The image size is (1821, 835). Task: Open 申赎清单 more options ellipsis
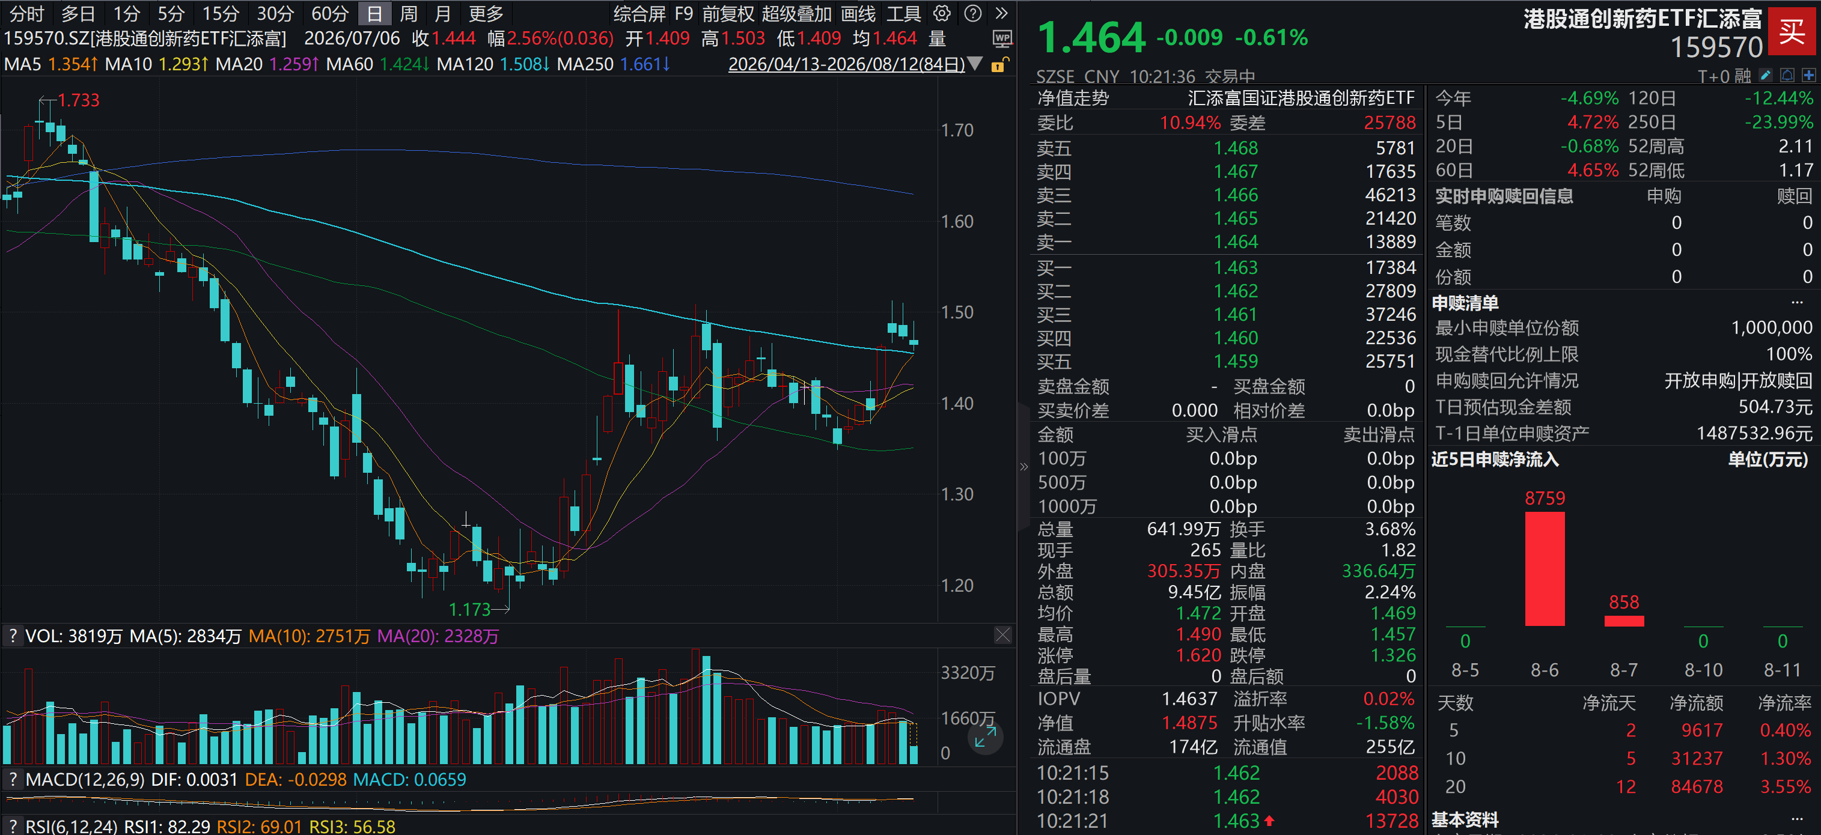pos(1797,302)
